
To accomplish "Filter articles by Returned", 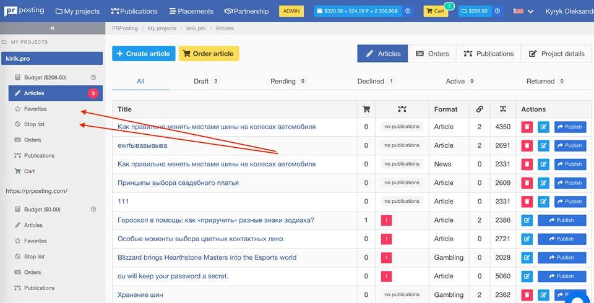I will [545, 81].
